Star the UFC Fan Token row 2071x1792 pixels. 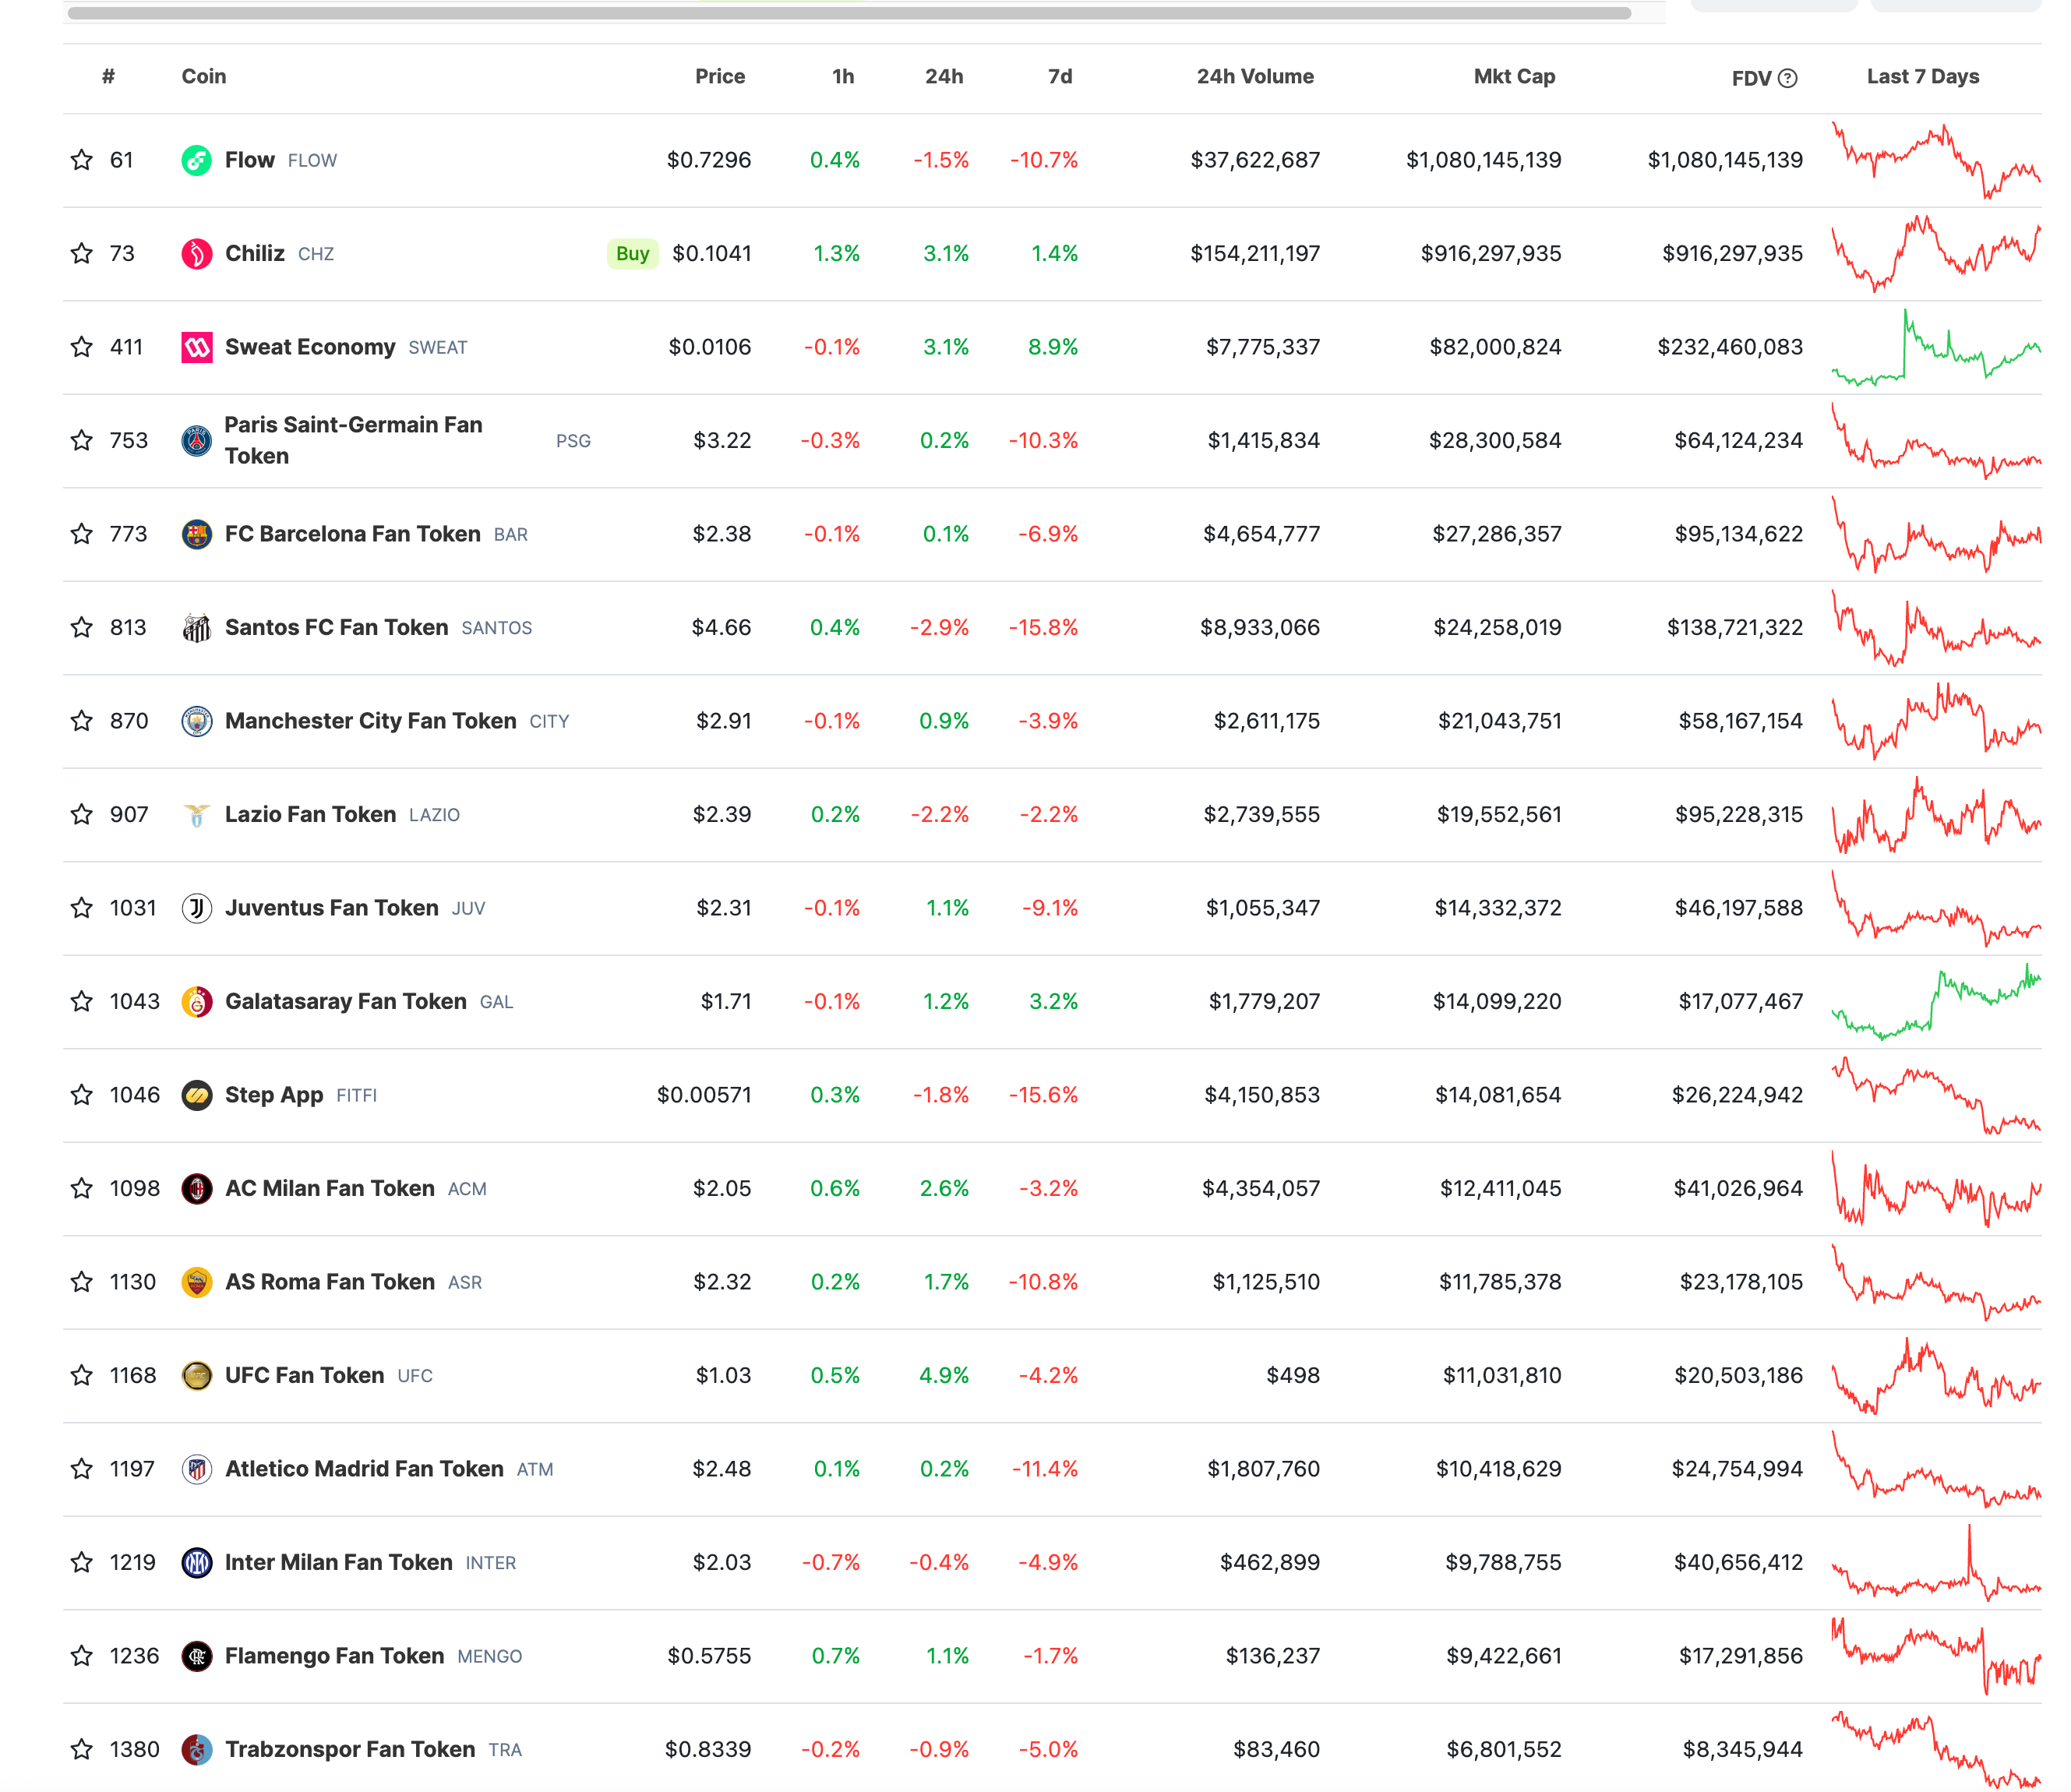(82, 1375)
